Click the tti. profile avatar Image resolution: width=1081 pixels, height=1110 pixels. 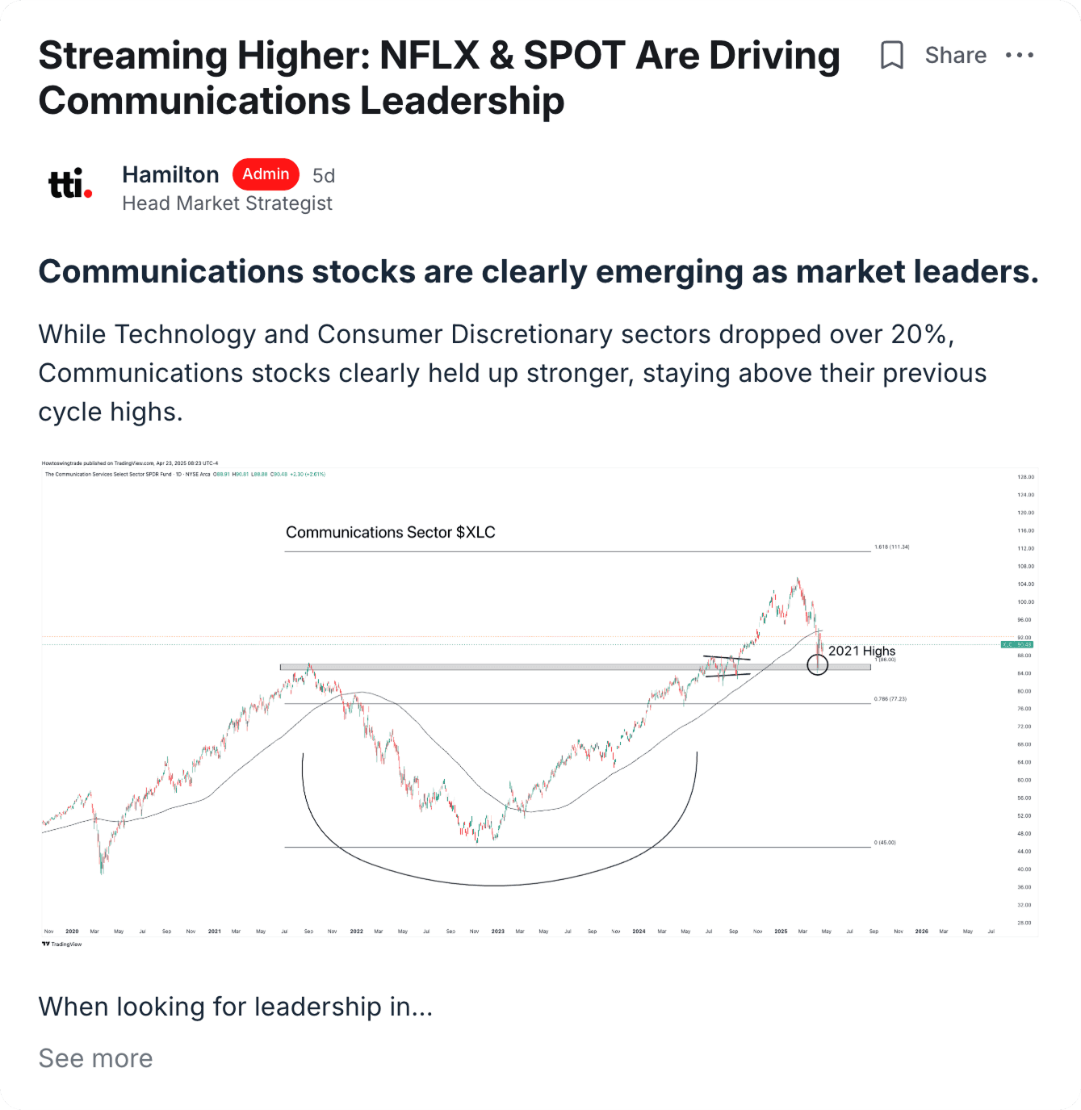tap(69, 184)
